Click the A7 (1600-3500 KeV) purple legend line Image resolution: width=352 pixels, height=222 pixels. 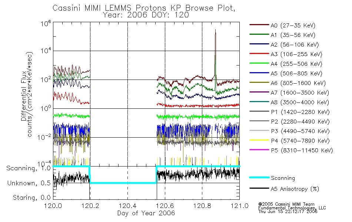coord(259,92)
